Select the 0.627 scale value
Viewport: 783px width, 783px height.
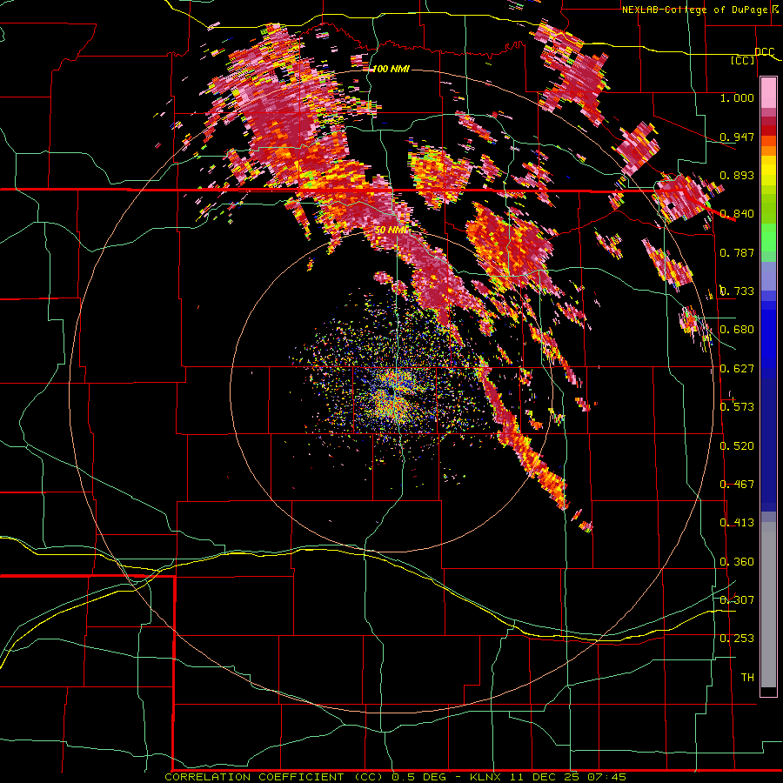tap(737, 369)
